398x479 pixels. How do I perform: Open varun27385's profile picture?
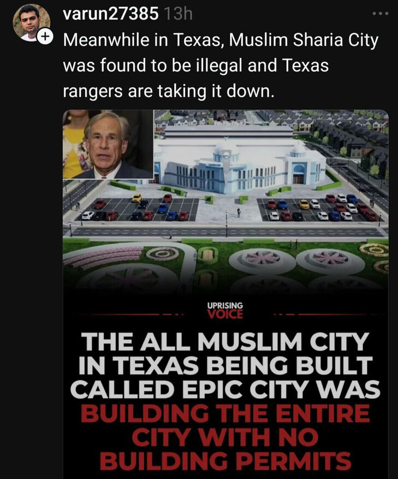pos(32,22)
